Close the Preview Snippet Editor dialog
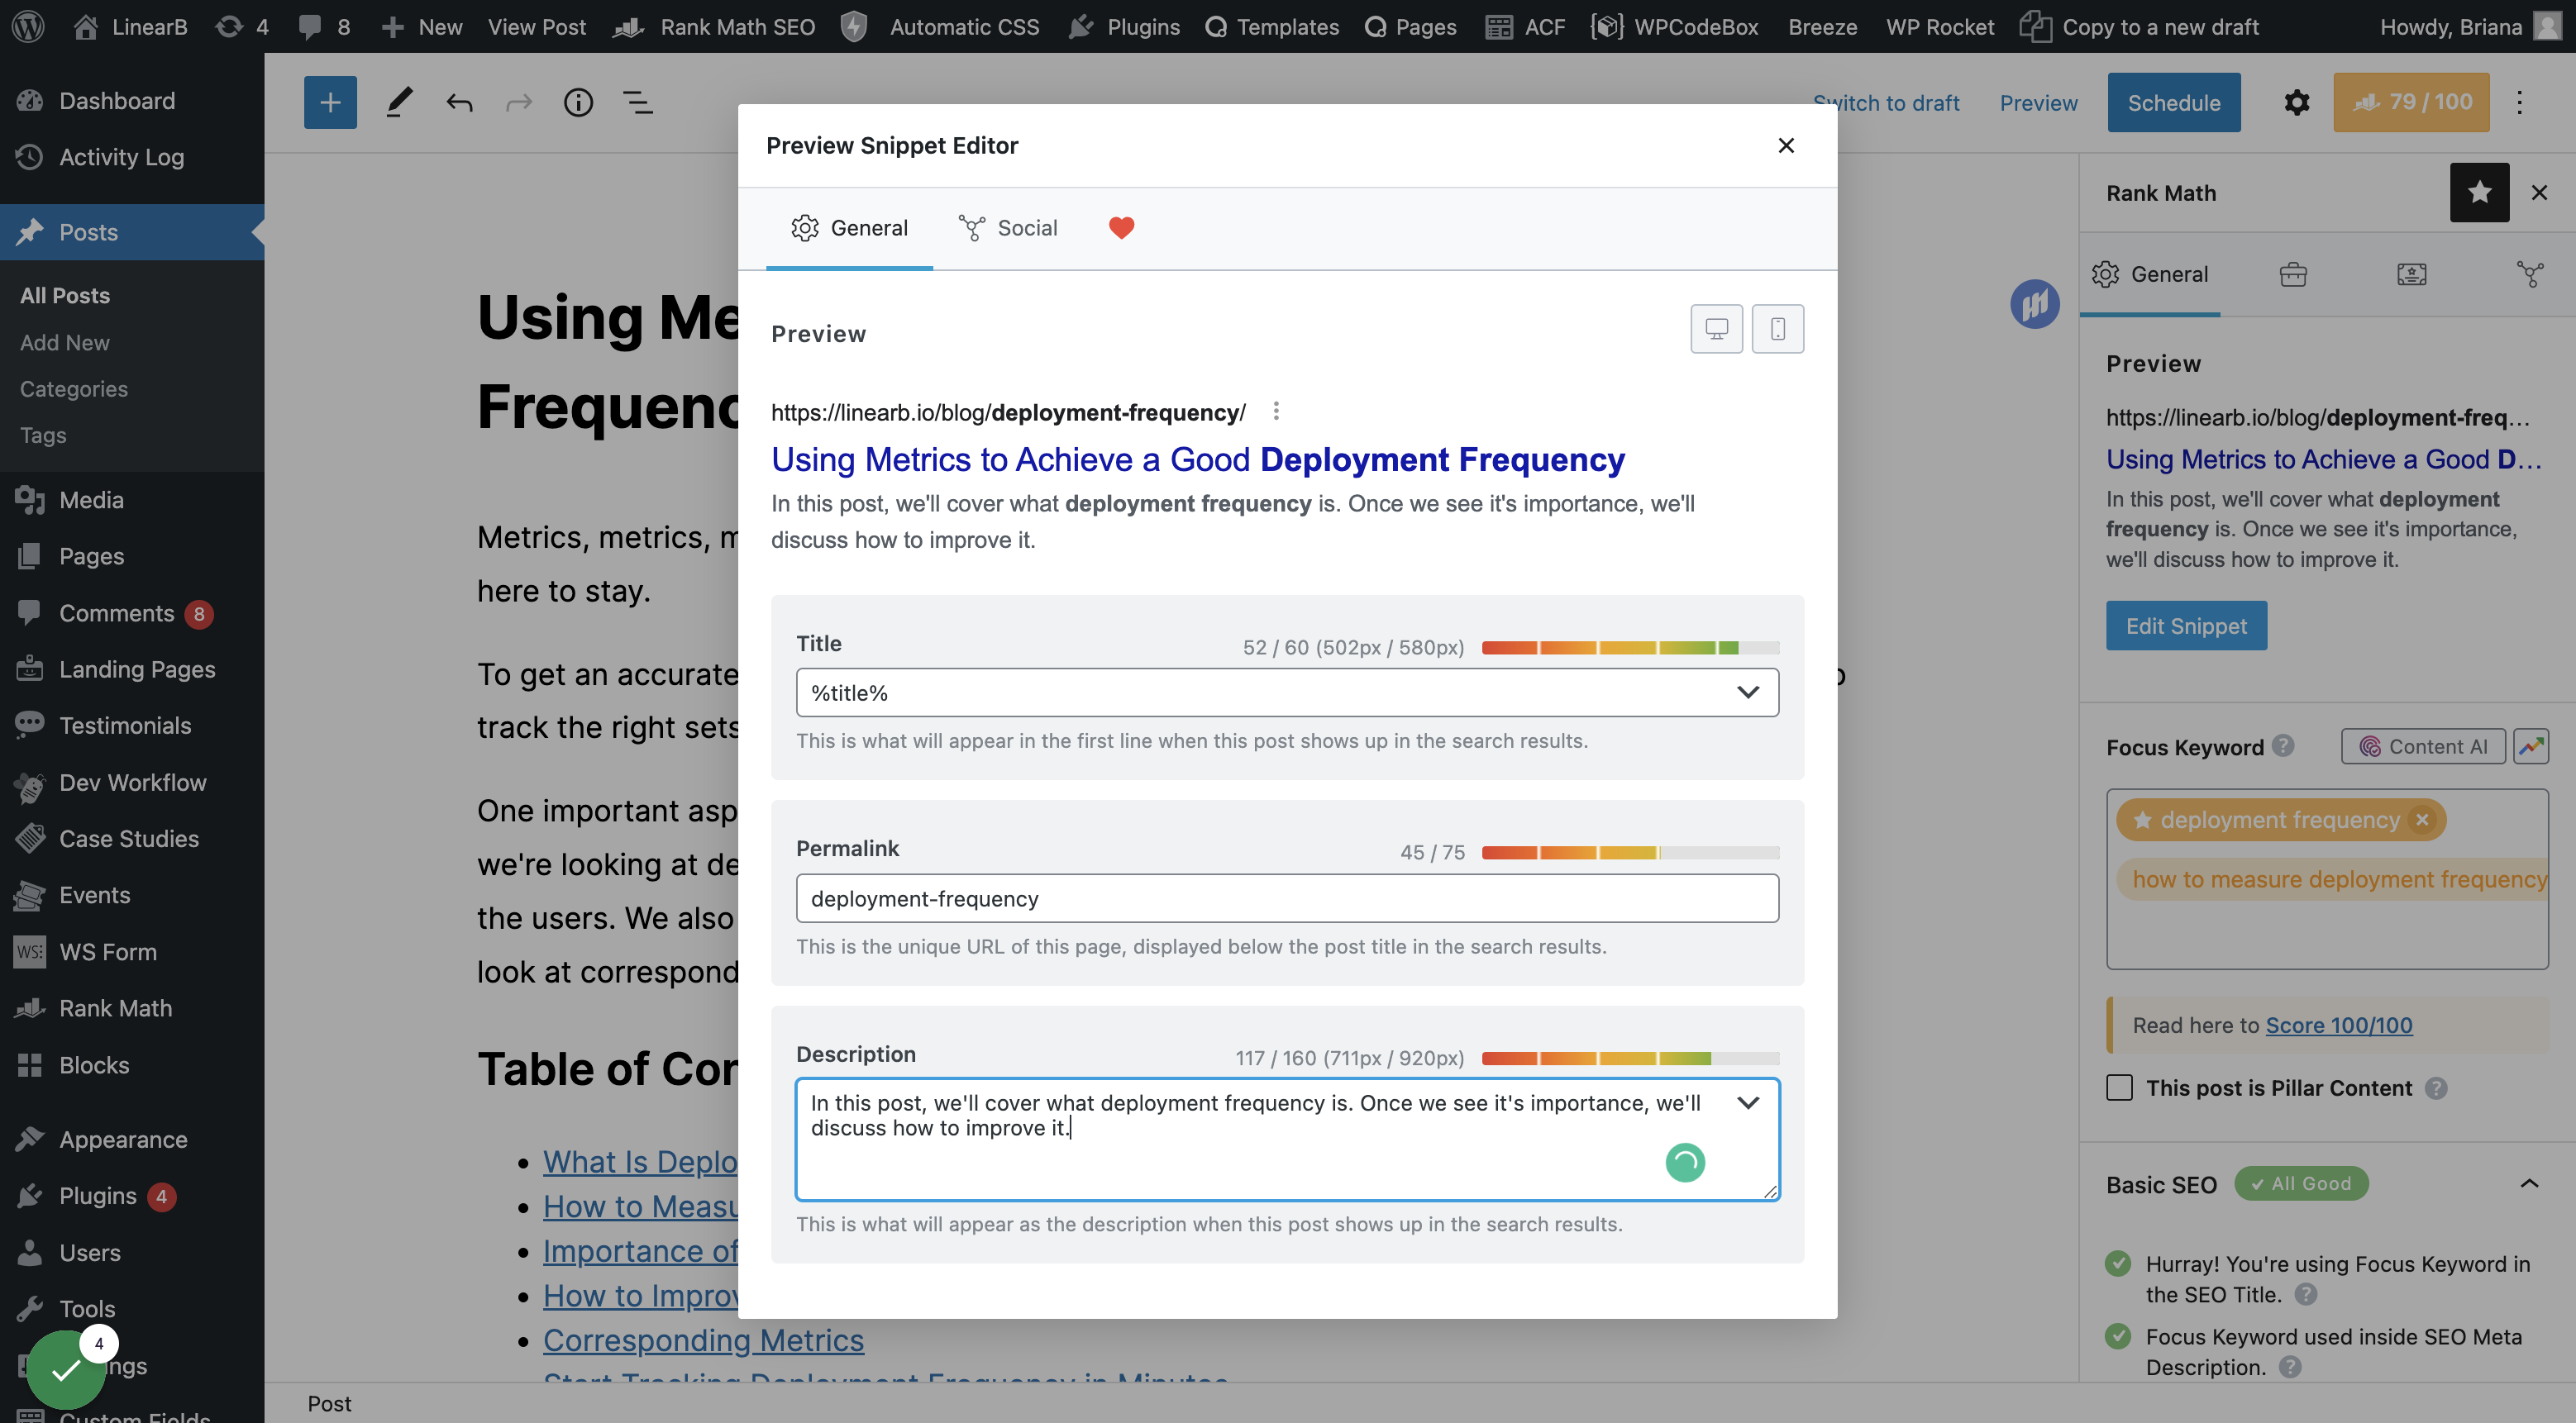 1786,145
